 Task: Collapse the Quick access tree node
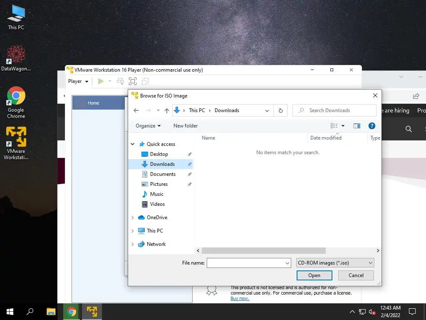pyautogui.click(x=133, y=144)
